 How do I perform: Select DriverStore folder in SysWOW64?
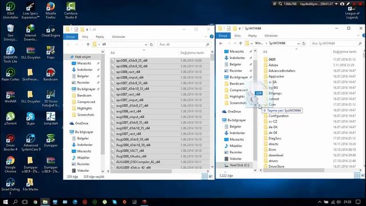tap(276, 167)
